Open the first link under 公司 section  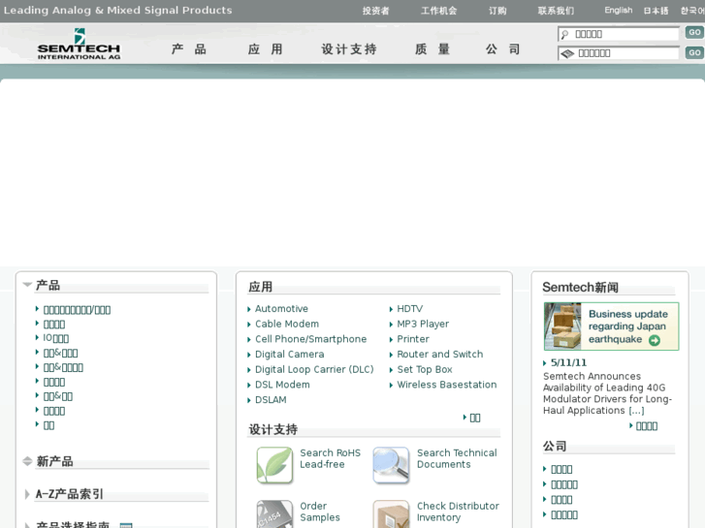(x=561, y=470)
